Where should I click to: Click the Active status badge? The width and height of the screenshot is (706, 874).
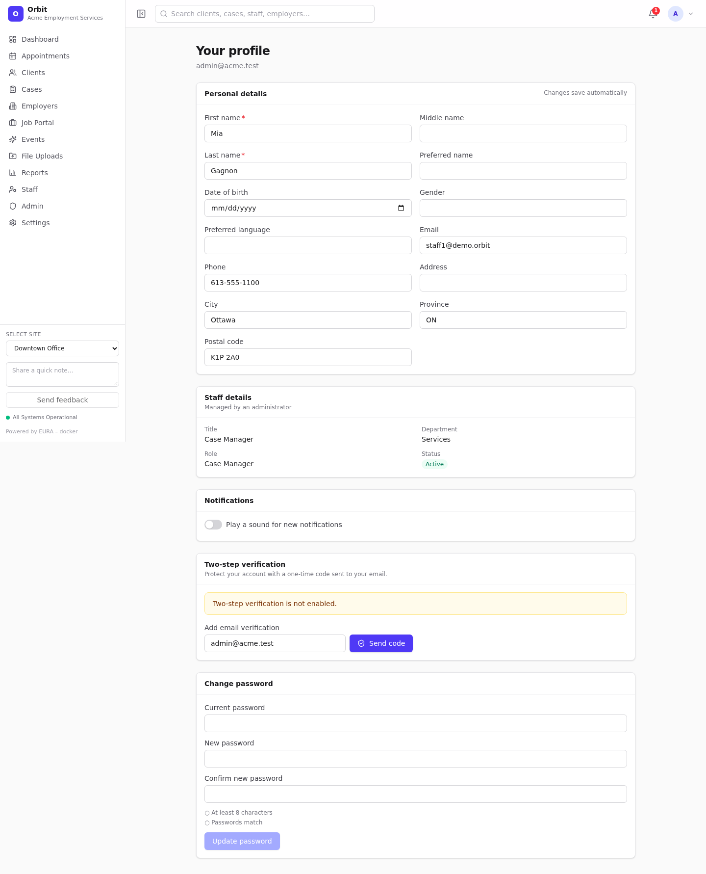434,464
